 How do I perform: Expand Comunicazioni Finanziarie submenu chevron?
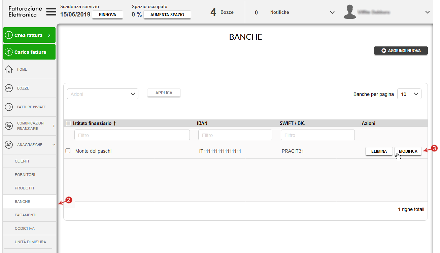54,126
